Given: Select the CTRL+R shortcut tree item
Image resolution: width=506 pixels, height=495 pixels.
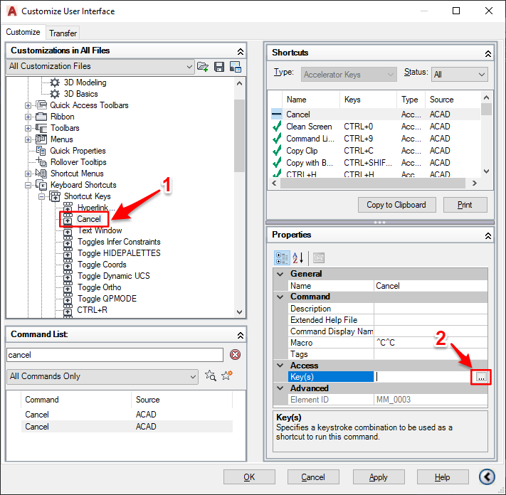Looking at the screenshot, I should click(x=92, y=310).
